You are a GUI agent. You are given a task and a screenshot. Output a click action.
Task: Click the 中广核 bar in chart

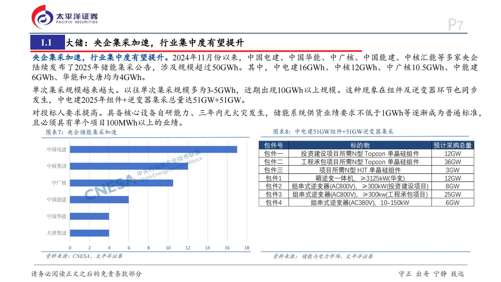tap(122, 183)
